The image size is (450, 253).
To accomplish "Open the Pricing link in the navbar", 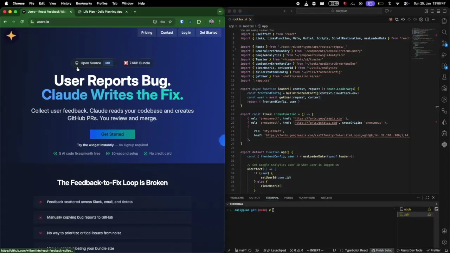I will tap(147, 32).
